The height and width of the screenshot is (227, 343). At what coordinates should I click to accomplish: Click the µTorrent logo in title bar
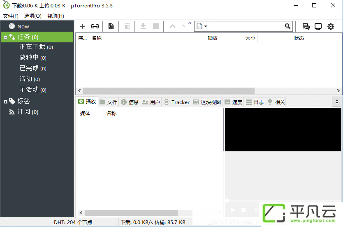[x=6, y=5]
